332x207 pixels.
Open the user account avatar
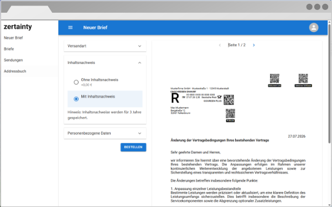point(314,28)
